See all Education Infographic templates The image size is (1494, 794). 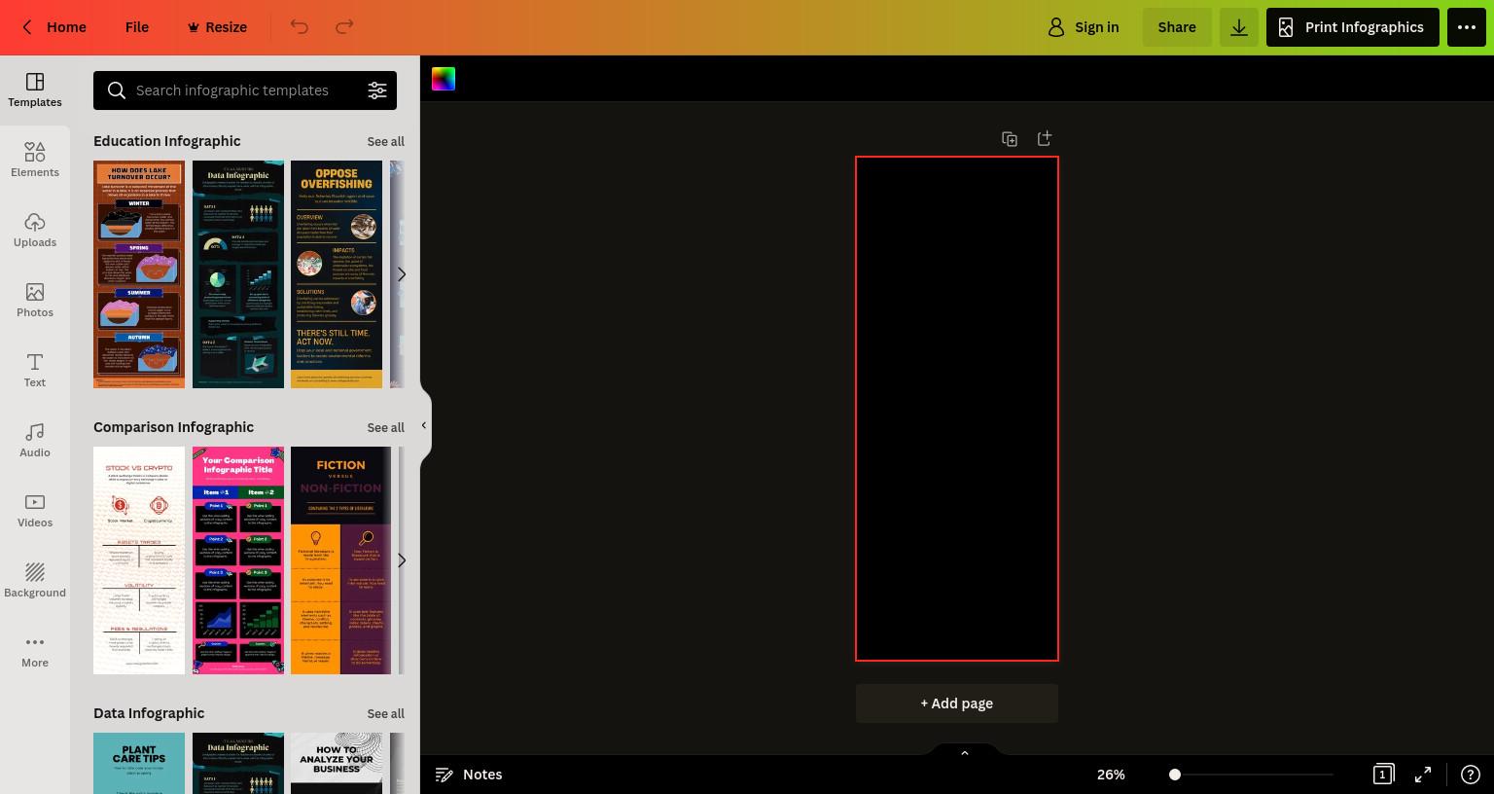tap(385, 141)
